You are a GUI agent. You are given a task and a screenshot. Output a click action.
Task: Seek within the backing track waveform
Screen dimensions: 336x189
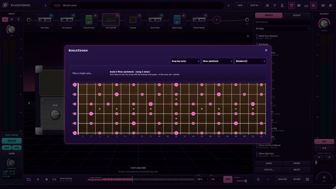141,179
